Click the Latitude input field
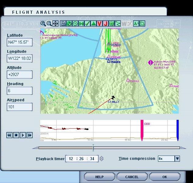 click(20, 42)
